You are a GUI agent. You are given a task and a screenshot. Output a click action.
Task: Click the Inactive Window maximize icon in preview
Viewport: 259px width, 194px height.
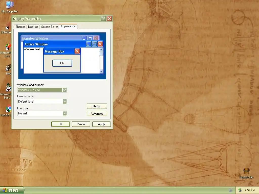pos(90,38)
